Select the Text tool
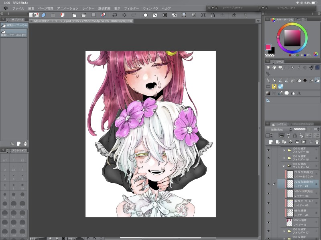The width and height of the screenshot is (321, 240). point(299,93)
